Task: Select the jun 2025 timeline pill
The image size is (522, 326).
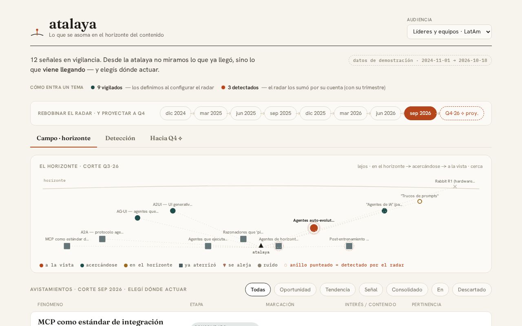Action: click(246, 113)
